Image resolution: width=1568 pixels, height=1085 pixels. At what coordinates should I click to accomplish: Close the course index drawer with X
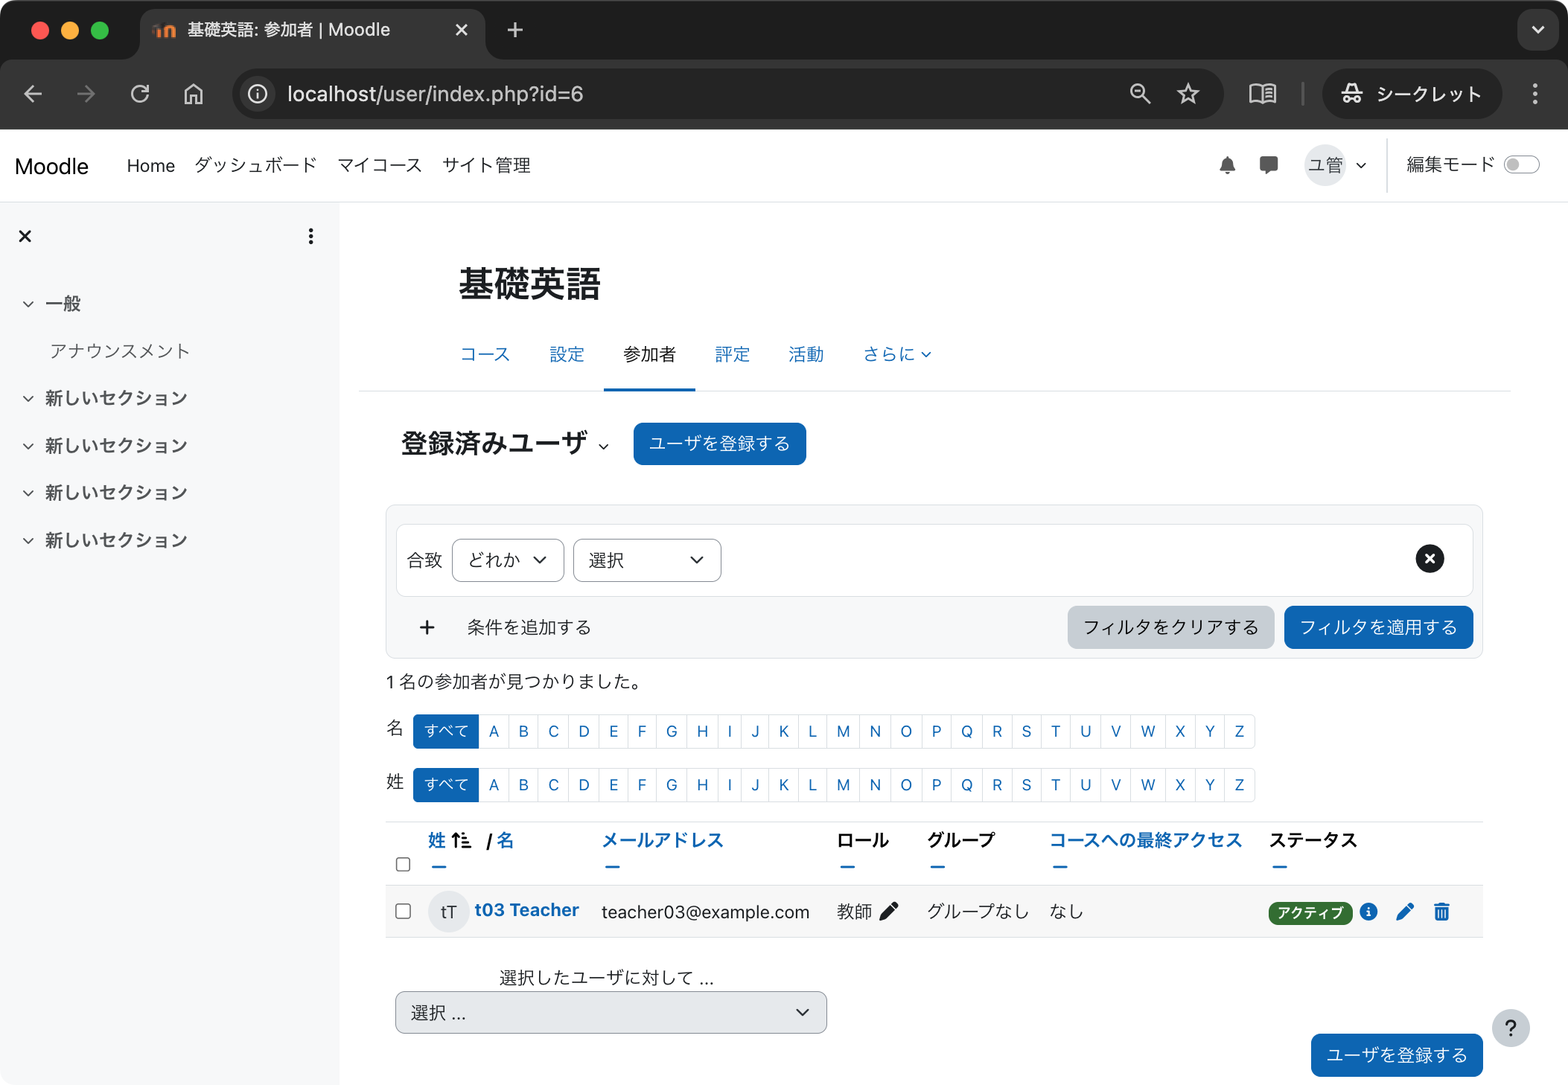(25, 236)
